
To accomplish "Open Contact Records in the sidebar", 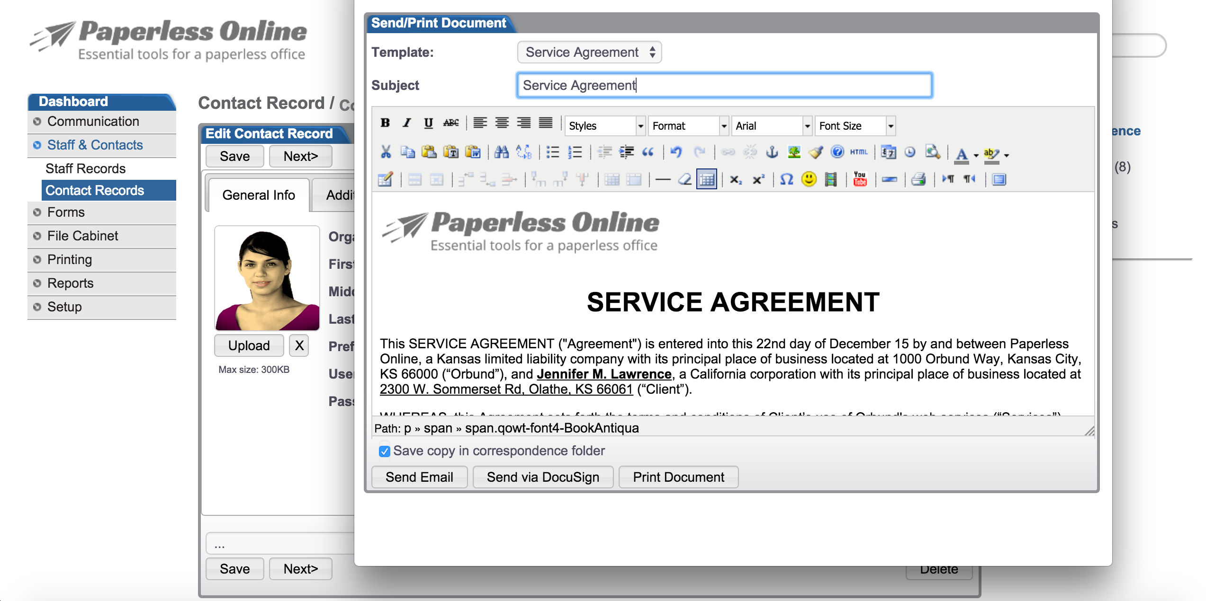I will coord(94,190).
